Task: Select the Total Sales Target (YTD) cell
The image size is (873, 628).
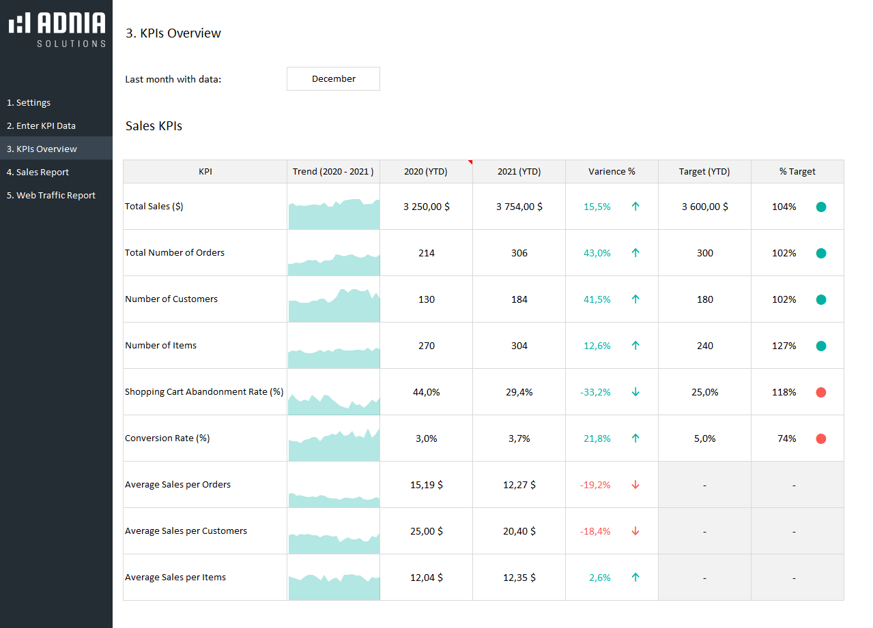Action: [704, 207]
